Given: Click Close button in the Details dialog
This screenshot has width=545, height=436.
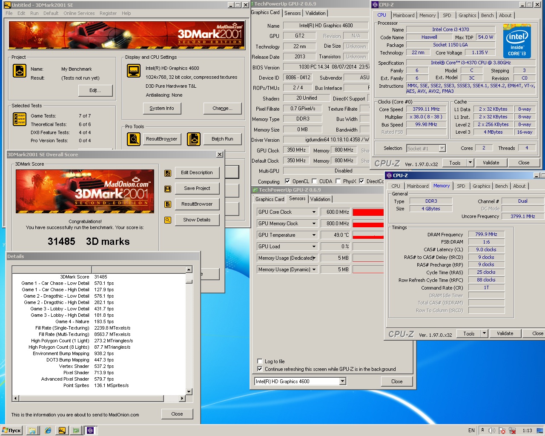Looking at the screenshot, I should pos(177,414).
